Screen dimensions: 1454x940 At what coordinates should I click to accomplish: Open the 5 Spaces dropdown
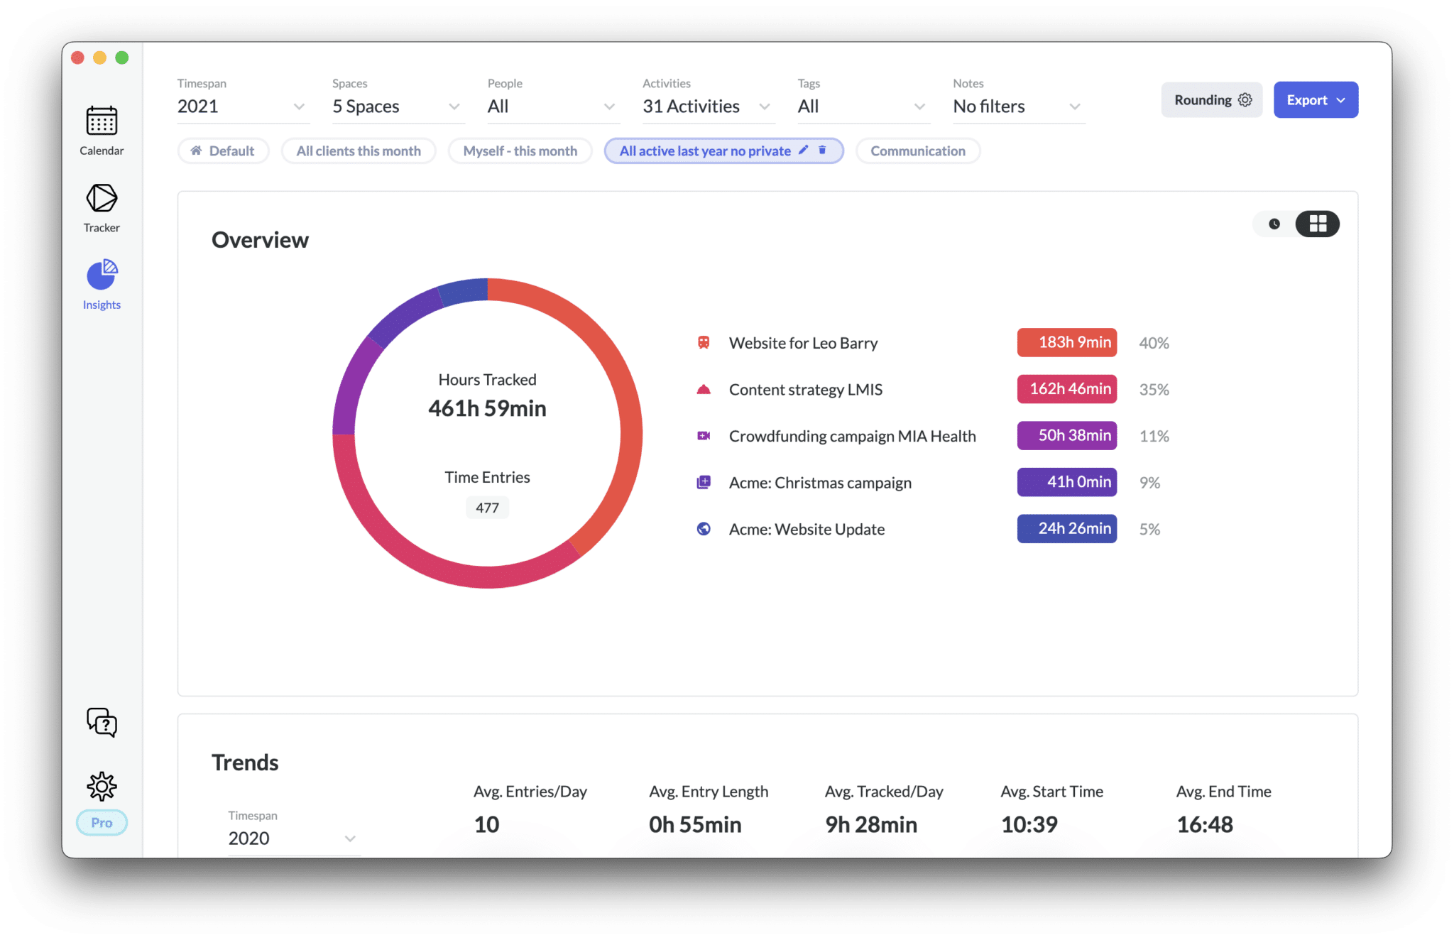396,106
